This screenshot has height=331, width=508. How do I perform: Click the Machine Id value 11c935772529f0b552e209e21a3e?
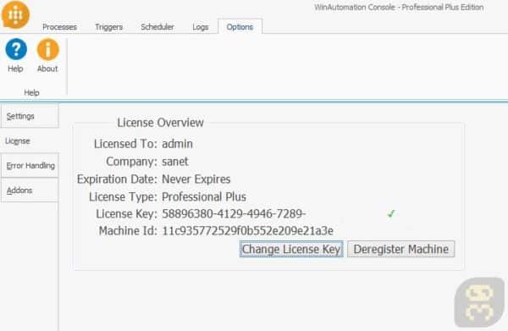tap(247, 231)
